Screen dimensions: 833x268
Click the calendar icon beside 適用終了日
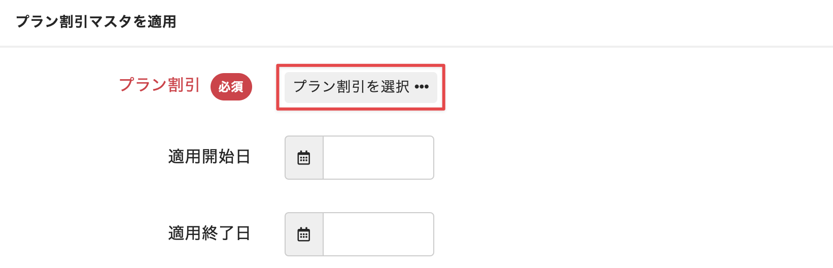pyautogui.click(x=304, y=234)
